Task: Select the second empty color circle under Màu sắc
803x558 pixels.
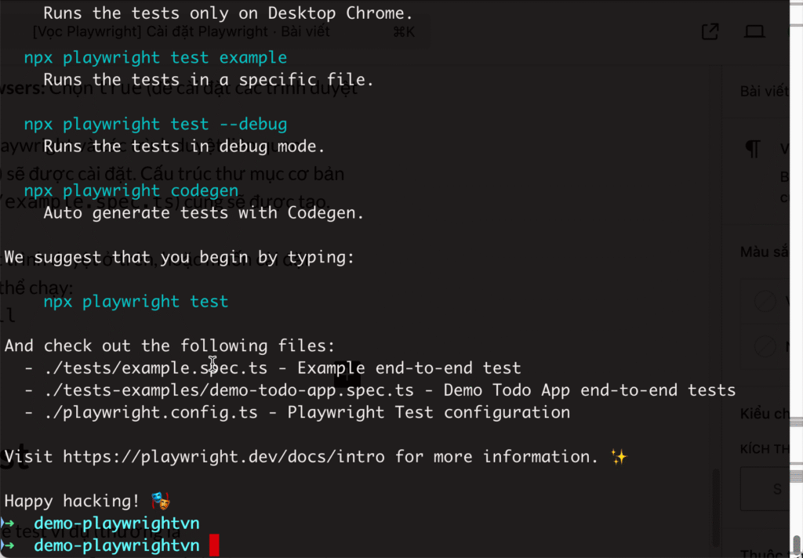Action: 765,347
